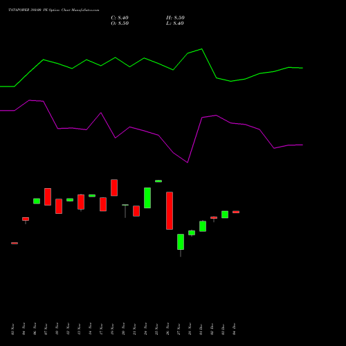The image size is (346, 346).
Task: Click the red candle above 07 Nov
Action: point(48,197)
